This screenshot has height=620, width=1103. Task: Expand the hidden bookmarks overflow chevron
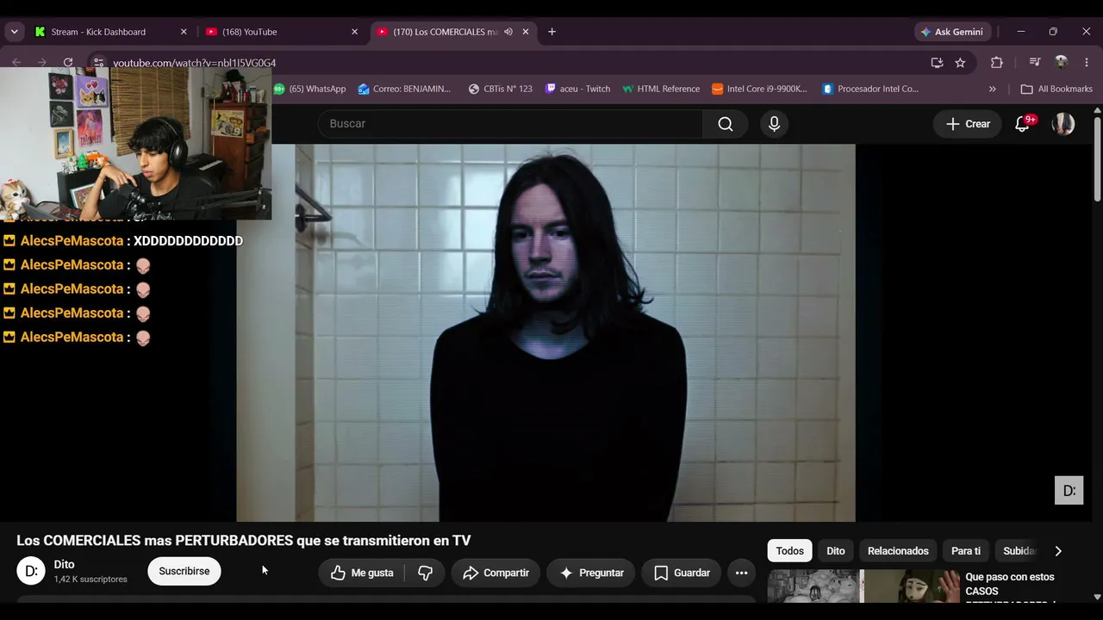click(993, 89)
